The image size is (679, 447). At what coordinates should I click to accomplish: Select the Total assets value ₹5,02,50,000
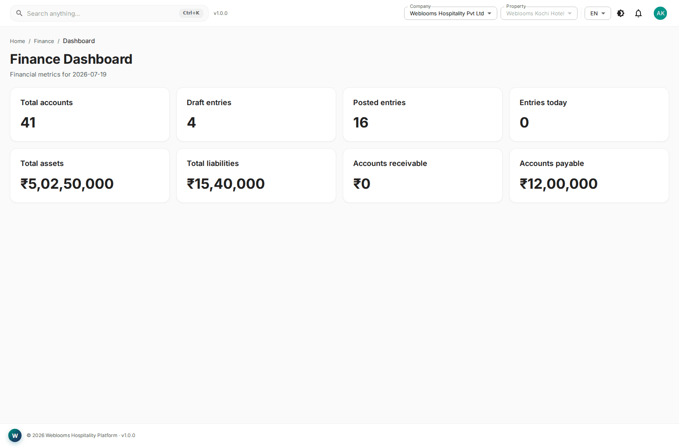(x=67, y=184)
